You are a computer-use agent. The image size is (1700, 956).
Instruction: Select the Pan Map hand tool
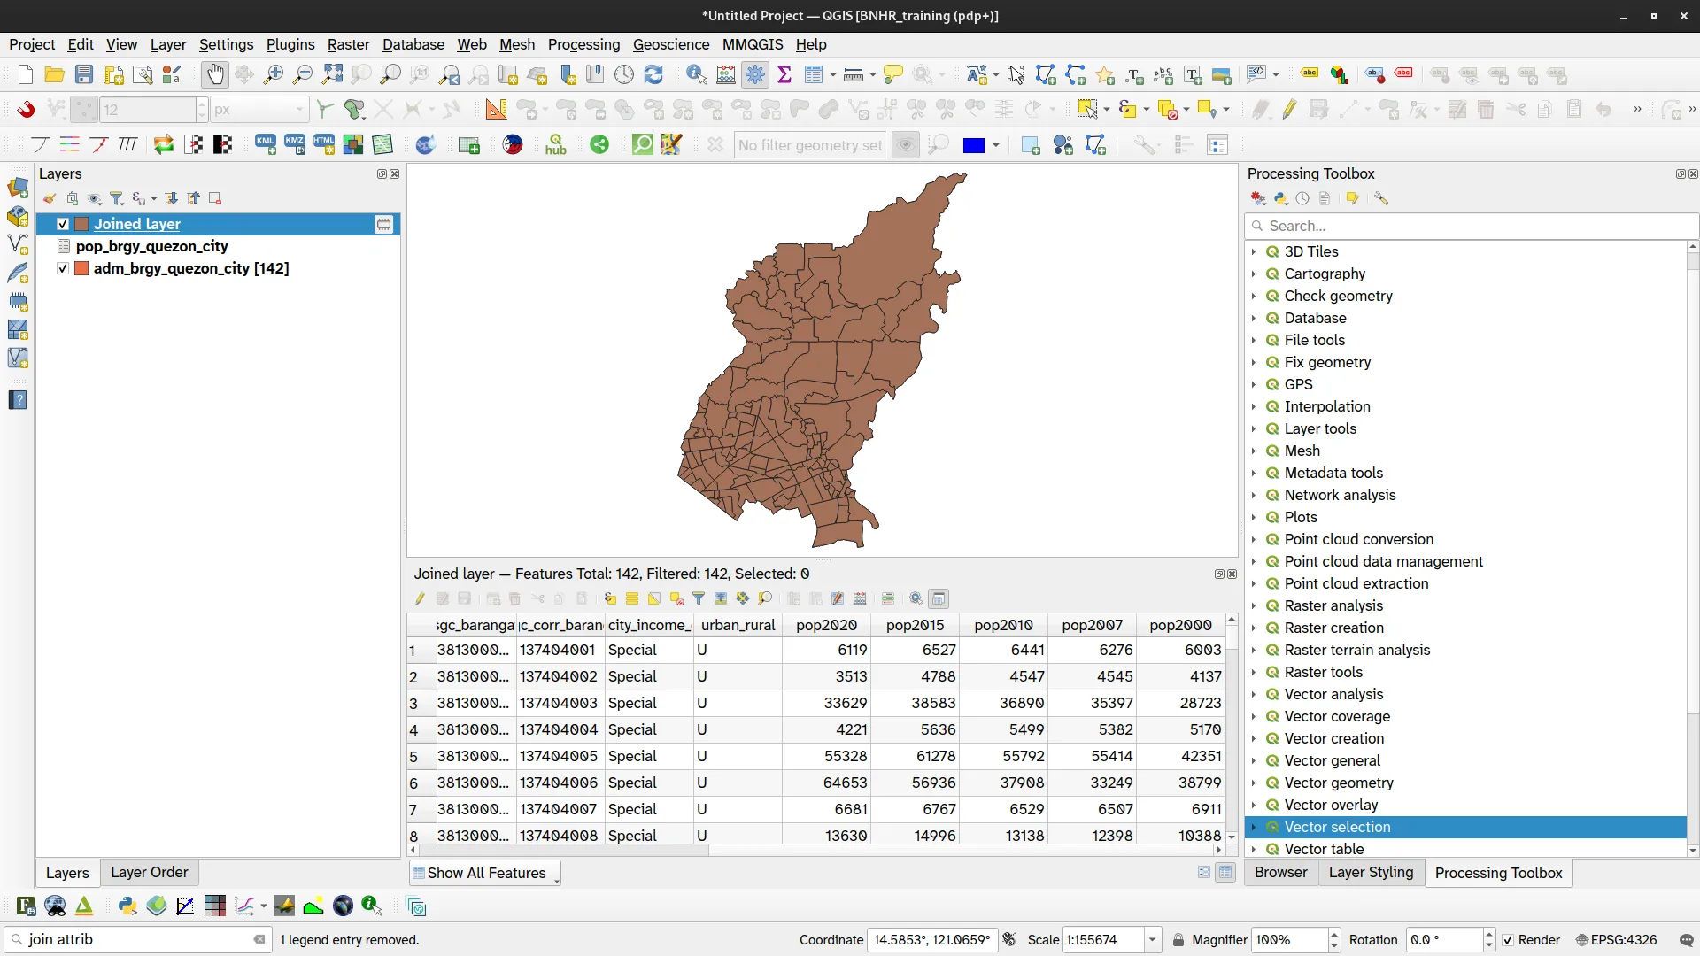click(214, 75)
